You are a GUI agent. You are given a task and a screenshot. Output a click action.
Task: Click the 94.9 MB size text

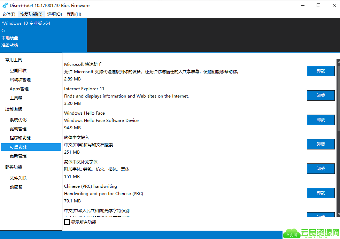pos(72,128)
